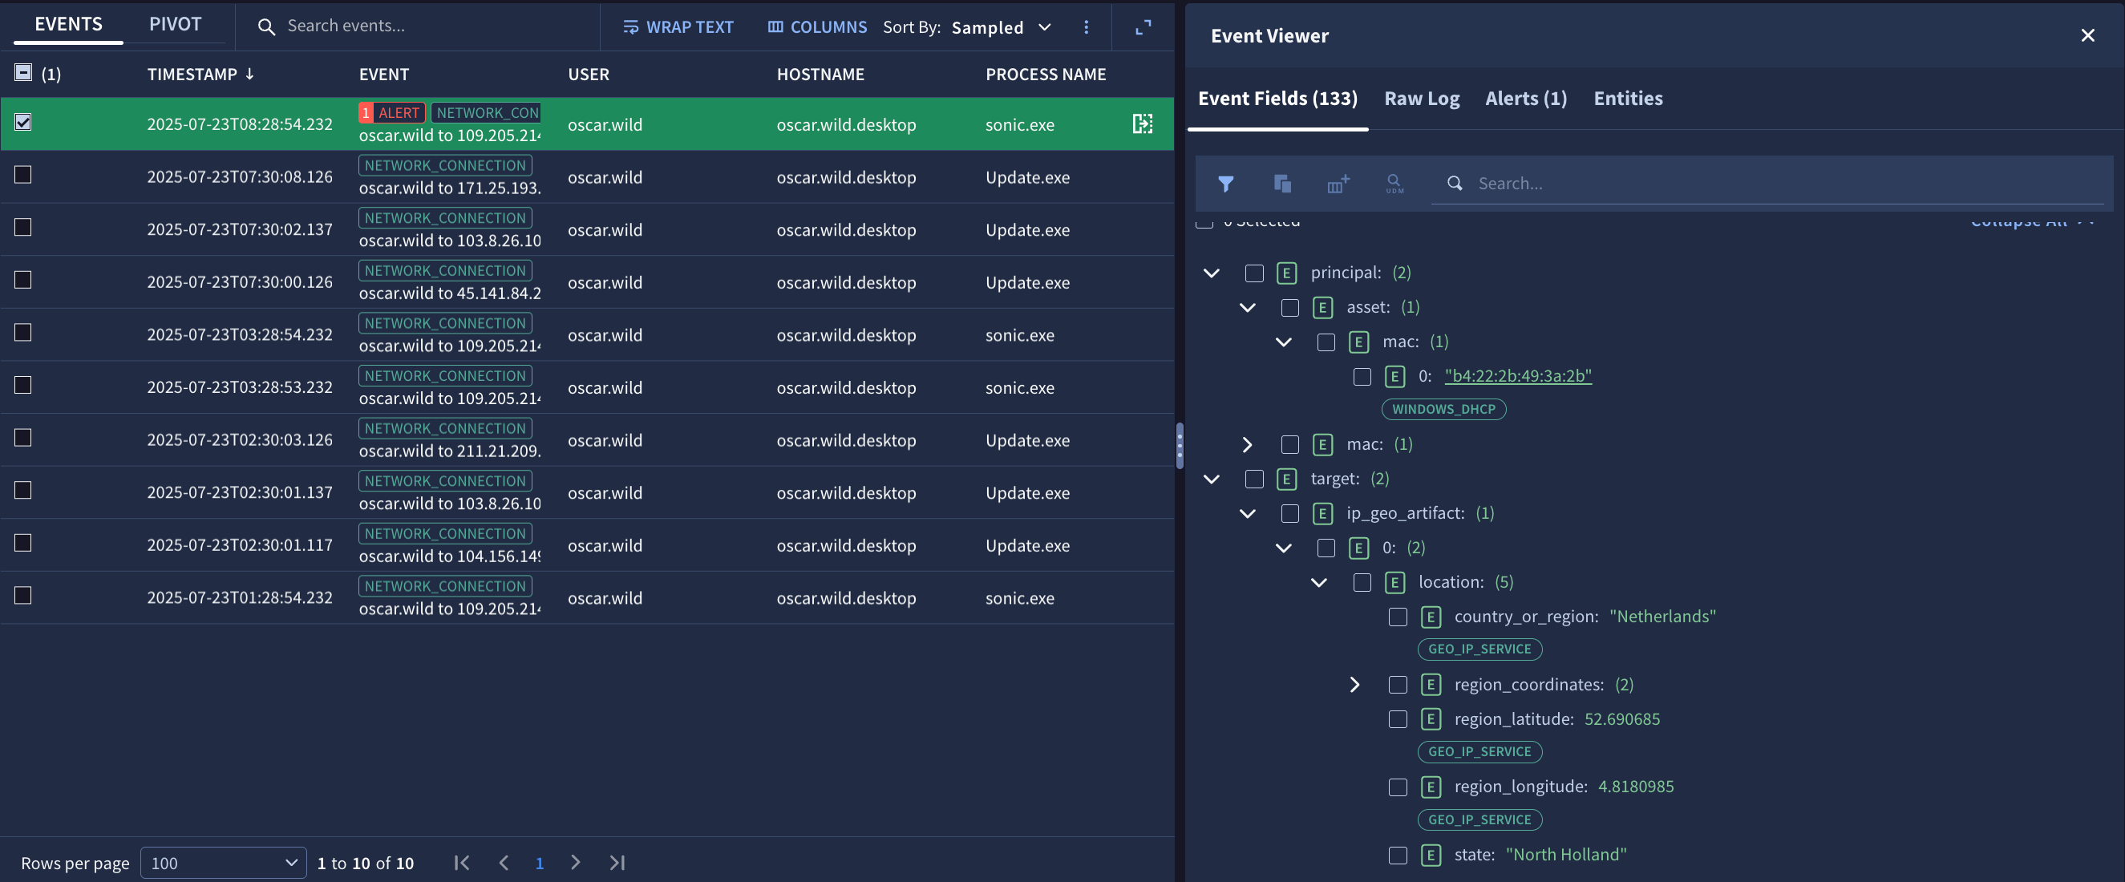Click the copy fields icon in Event Viewer
Screen dimensions: 2125x882
(1282, 183)
